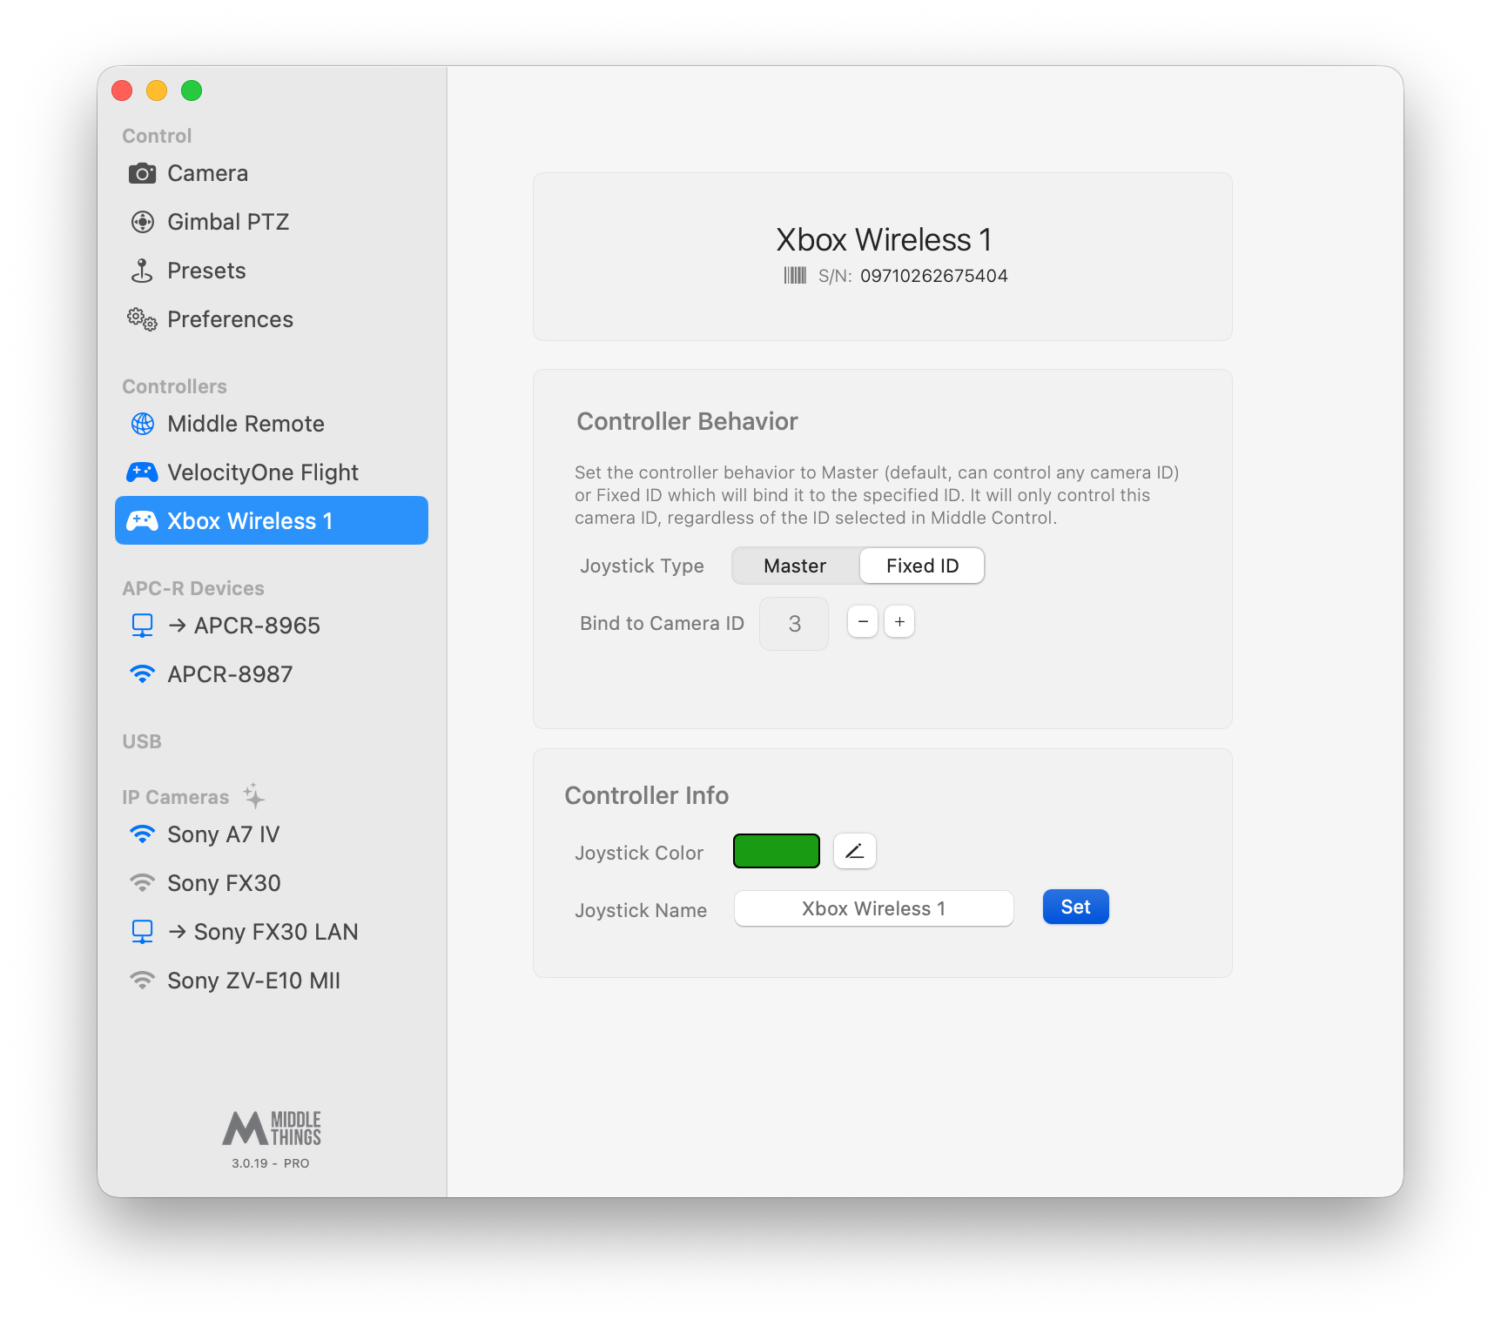Switch Joystick Type to Fixed ID

[x=922, y=566]
